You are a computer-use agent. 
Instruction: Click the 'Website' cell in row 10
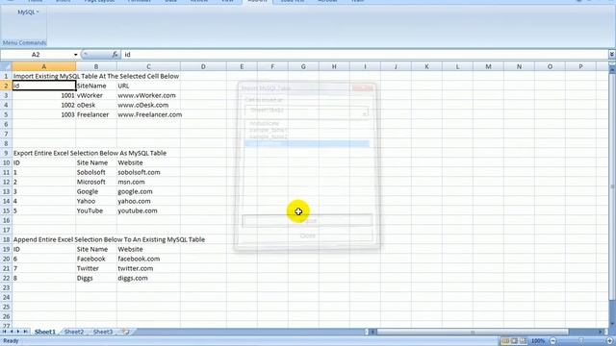148,162
